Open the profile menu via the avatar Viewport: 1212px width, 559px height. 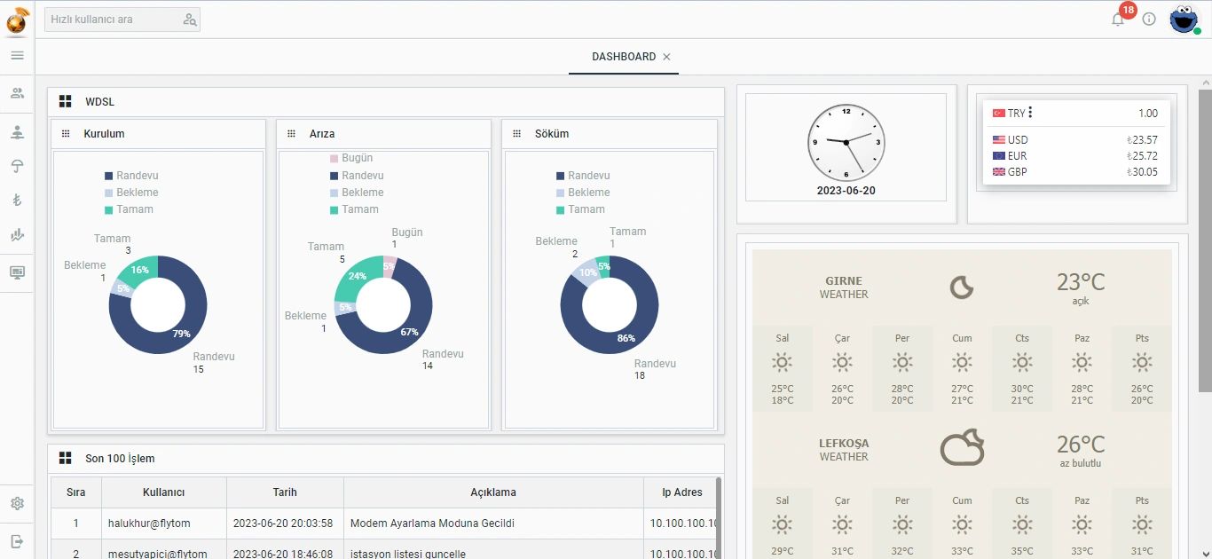tap(1185, 19)
